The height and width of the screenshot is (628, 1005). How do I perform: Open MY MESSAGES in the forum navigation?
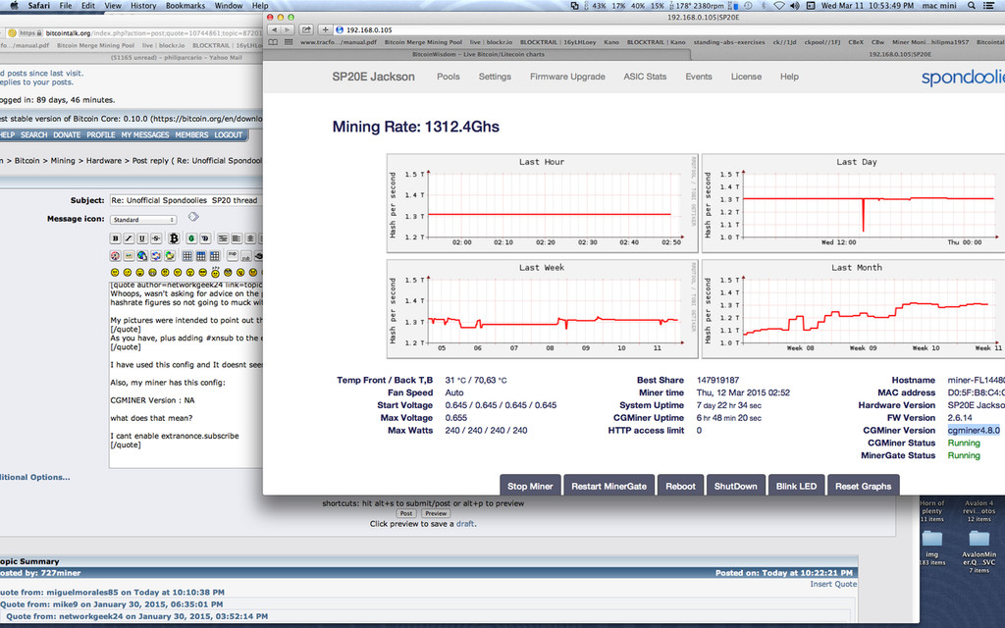click(145, 135)
